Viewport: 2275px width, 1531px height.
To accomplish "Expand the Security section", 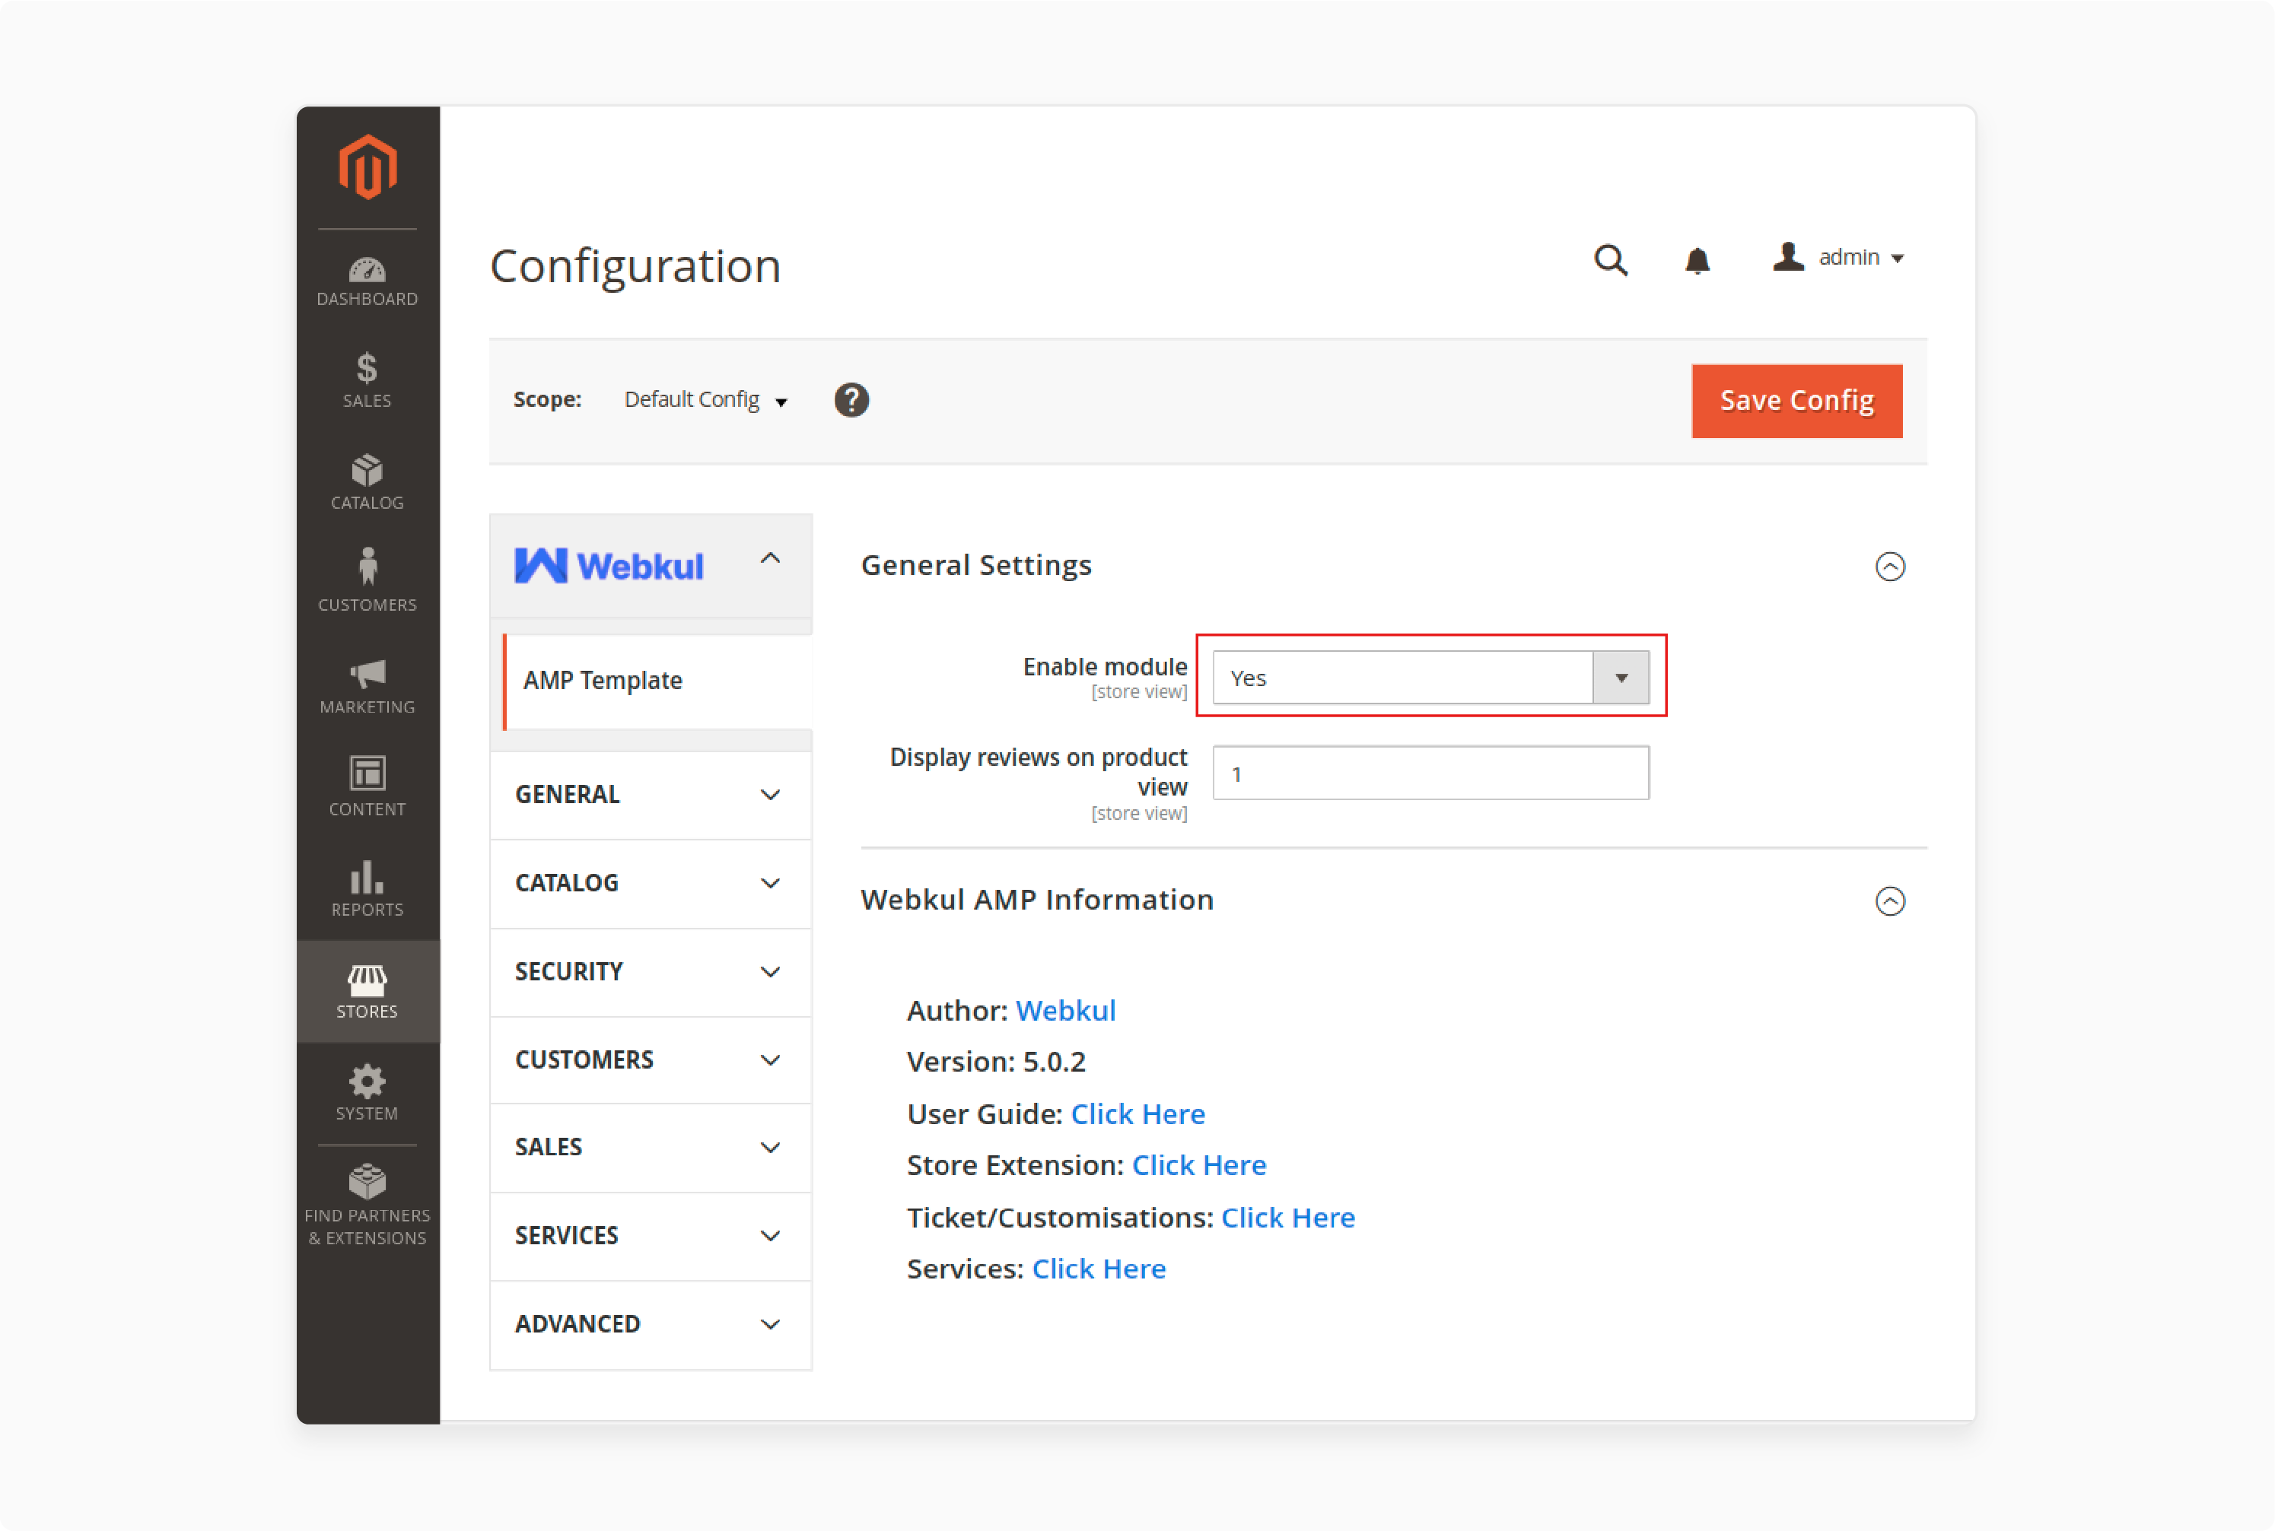I will (x=650, y=969).
